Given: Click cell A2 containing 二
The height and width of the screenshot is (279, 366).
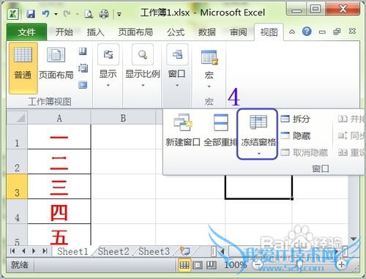Looking at the screenshot, I should [59, 162].
